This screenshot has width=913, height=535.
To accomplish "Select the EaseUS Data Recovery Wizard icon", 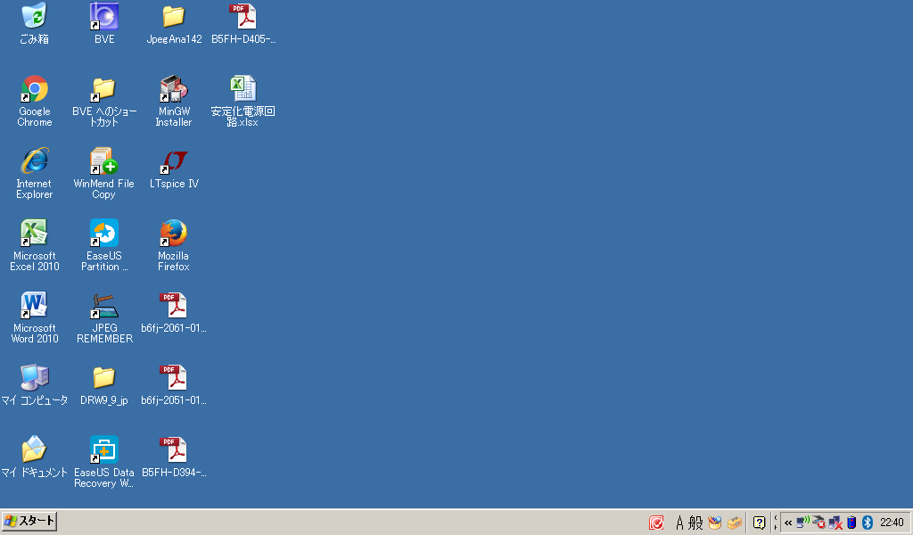I will 104,450.
